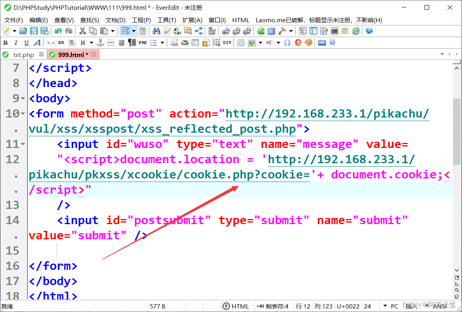Viewport: 462px width, 312px height.
Task: Cut selection with the scissors icon
Action: pos(82,31)
